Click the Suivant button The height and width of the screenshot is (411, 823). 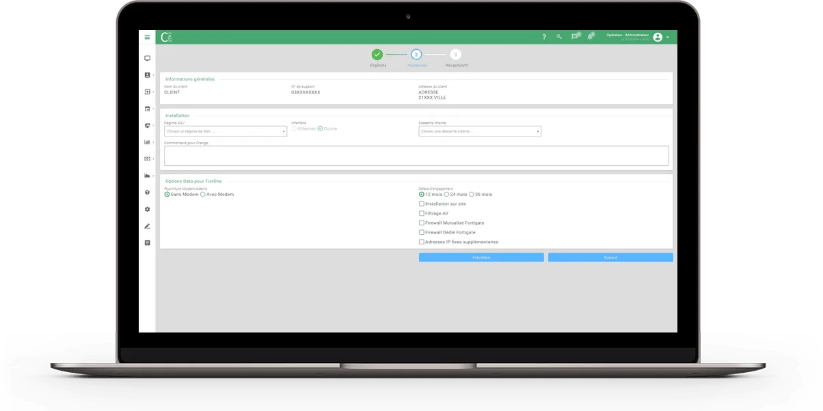pyautogui.click(x=610, y=257)
